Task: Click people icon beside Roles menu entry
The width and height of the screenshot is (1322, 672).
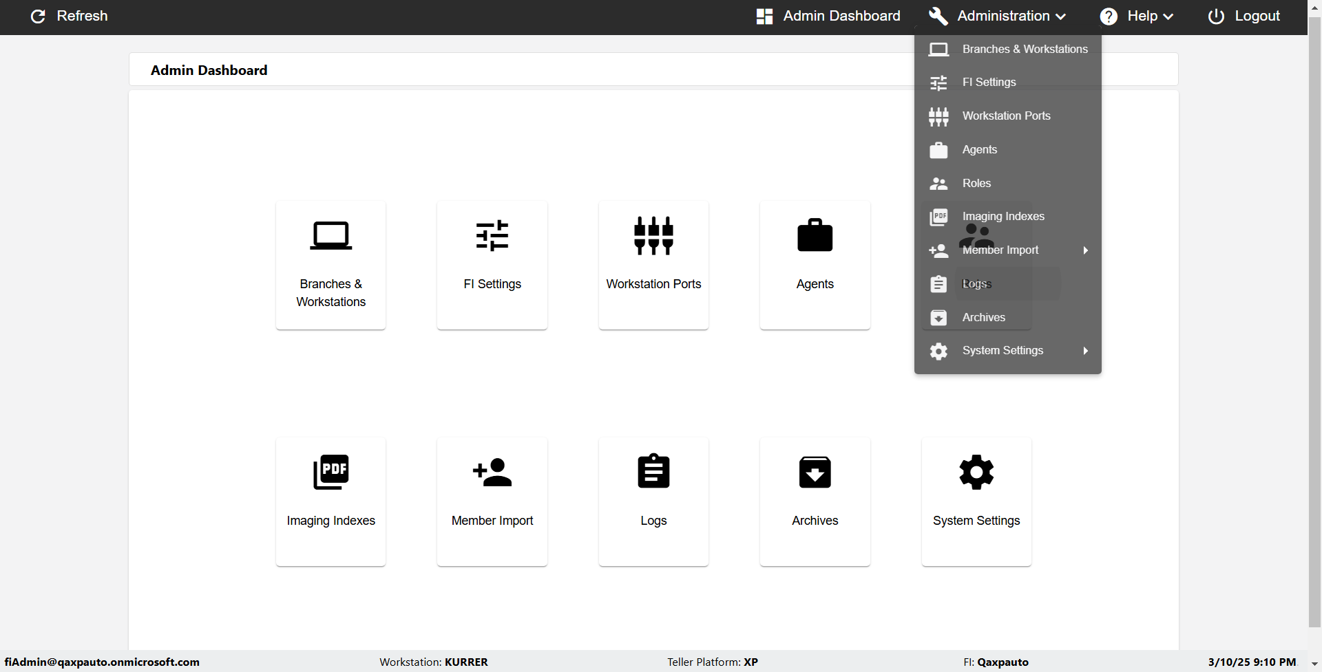Action: [x=938, y=184]
